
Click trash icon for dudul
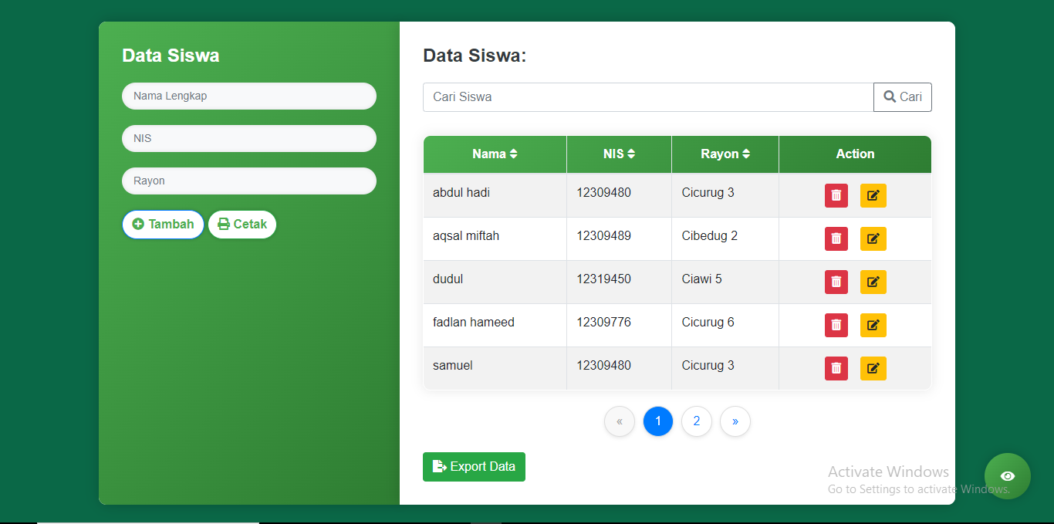point(836,282)
